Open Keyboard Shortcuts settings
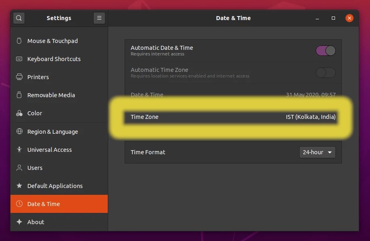370x241 pixels. tap(19, 59)
